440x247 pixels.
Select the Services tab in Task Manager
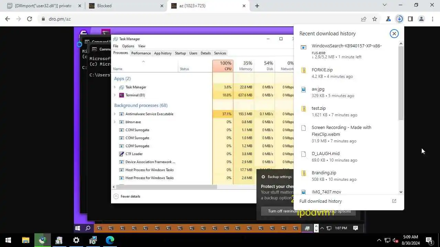(220, 53)
